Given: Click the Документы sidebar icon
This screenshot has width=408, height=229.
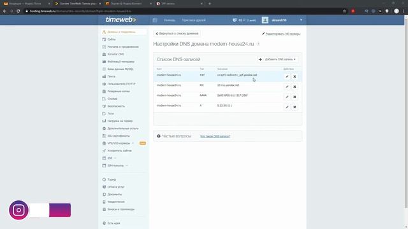Looking at the screenshot, I should [x=104, y=194].
